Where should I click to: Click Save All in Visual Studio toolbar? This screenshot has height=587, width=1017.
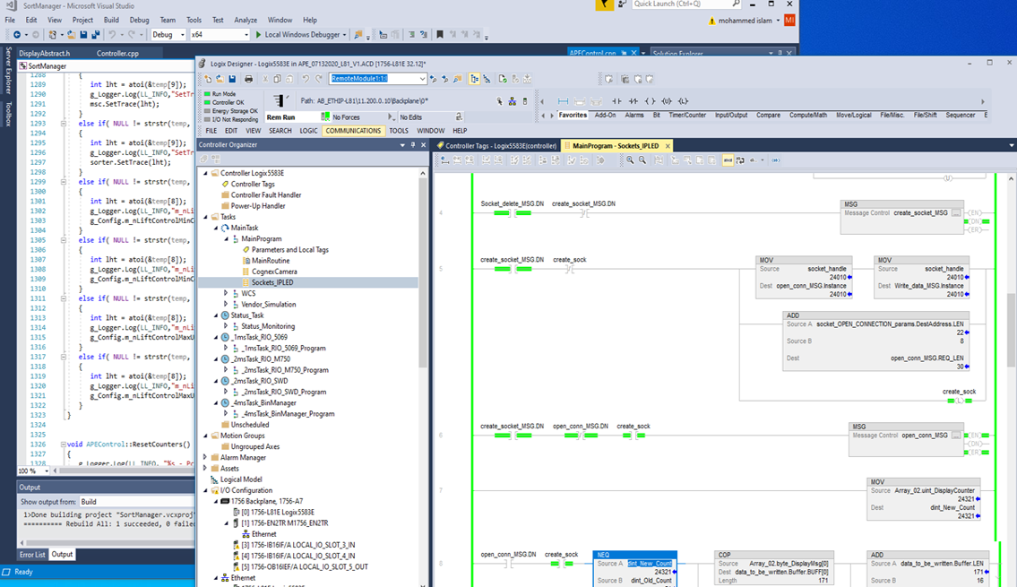95,35
